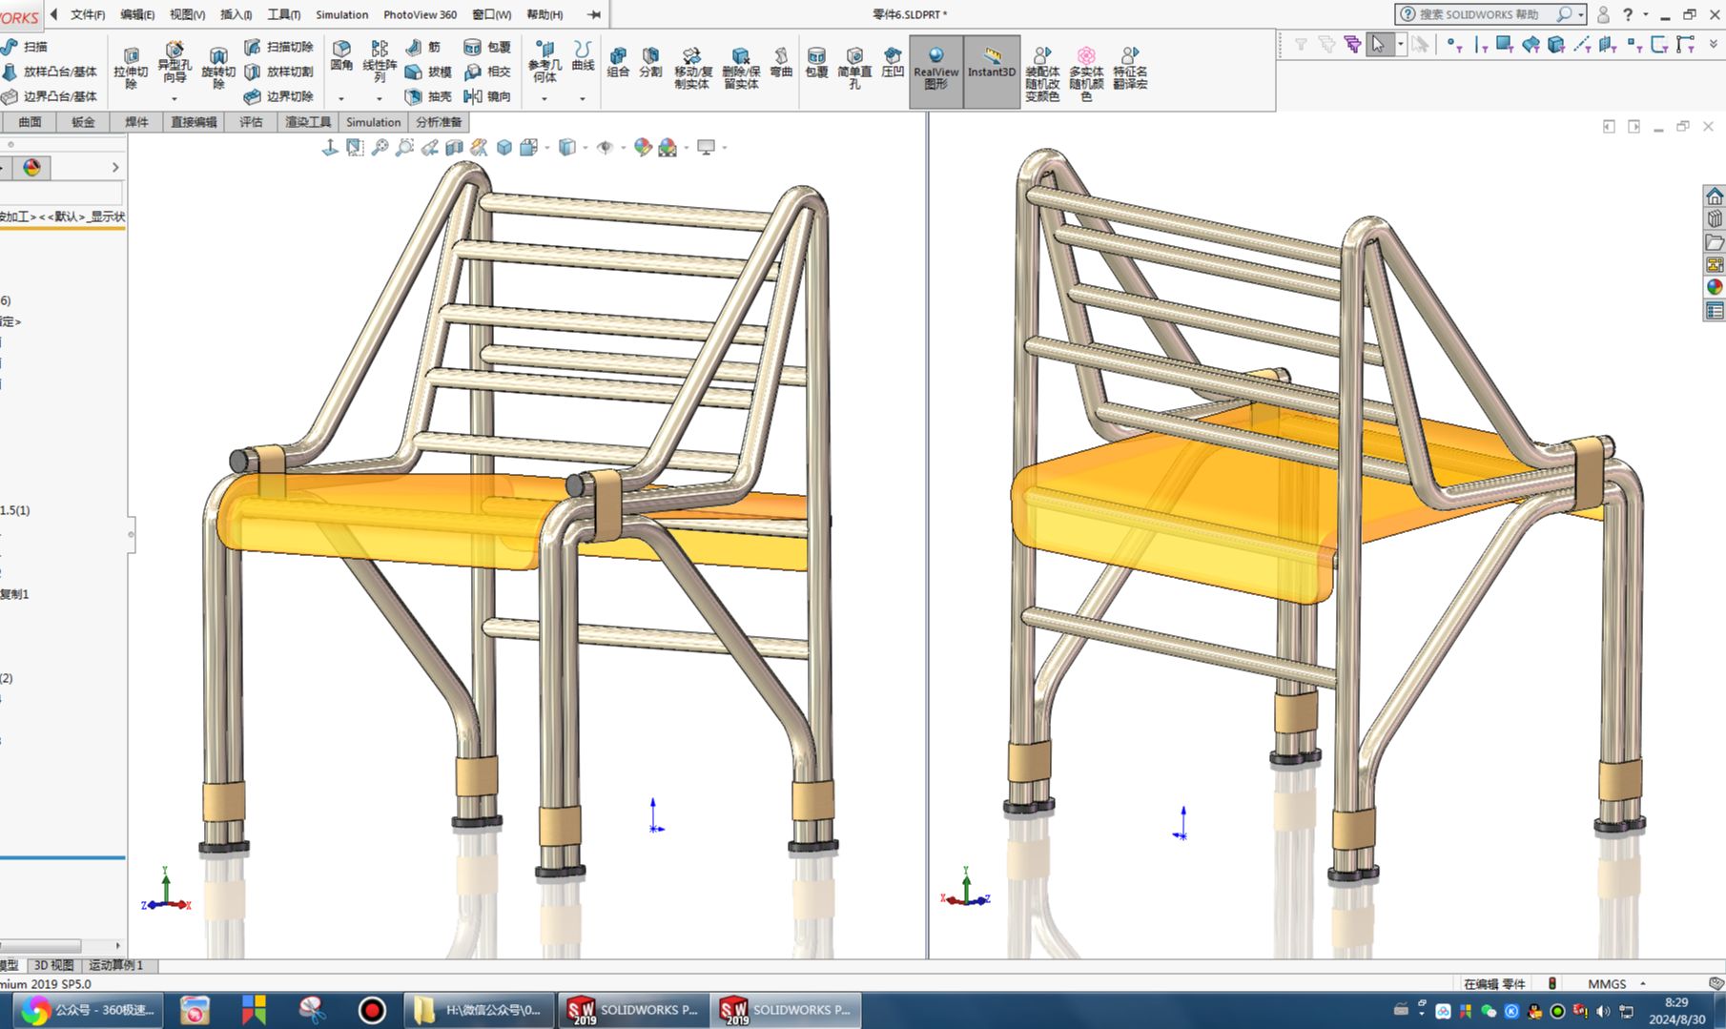The height and width of the screenshot is (1029, 1726).
Task: Click the 镜向 mirror tool
Action: coord(487,96)
